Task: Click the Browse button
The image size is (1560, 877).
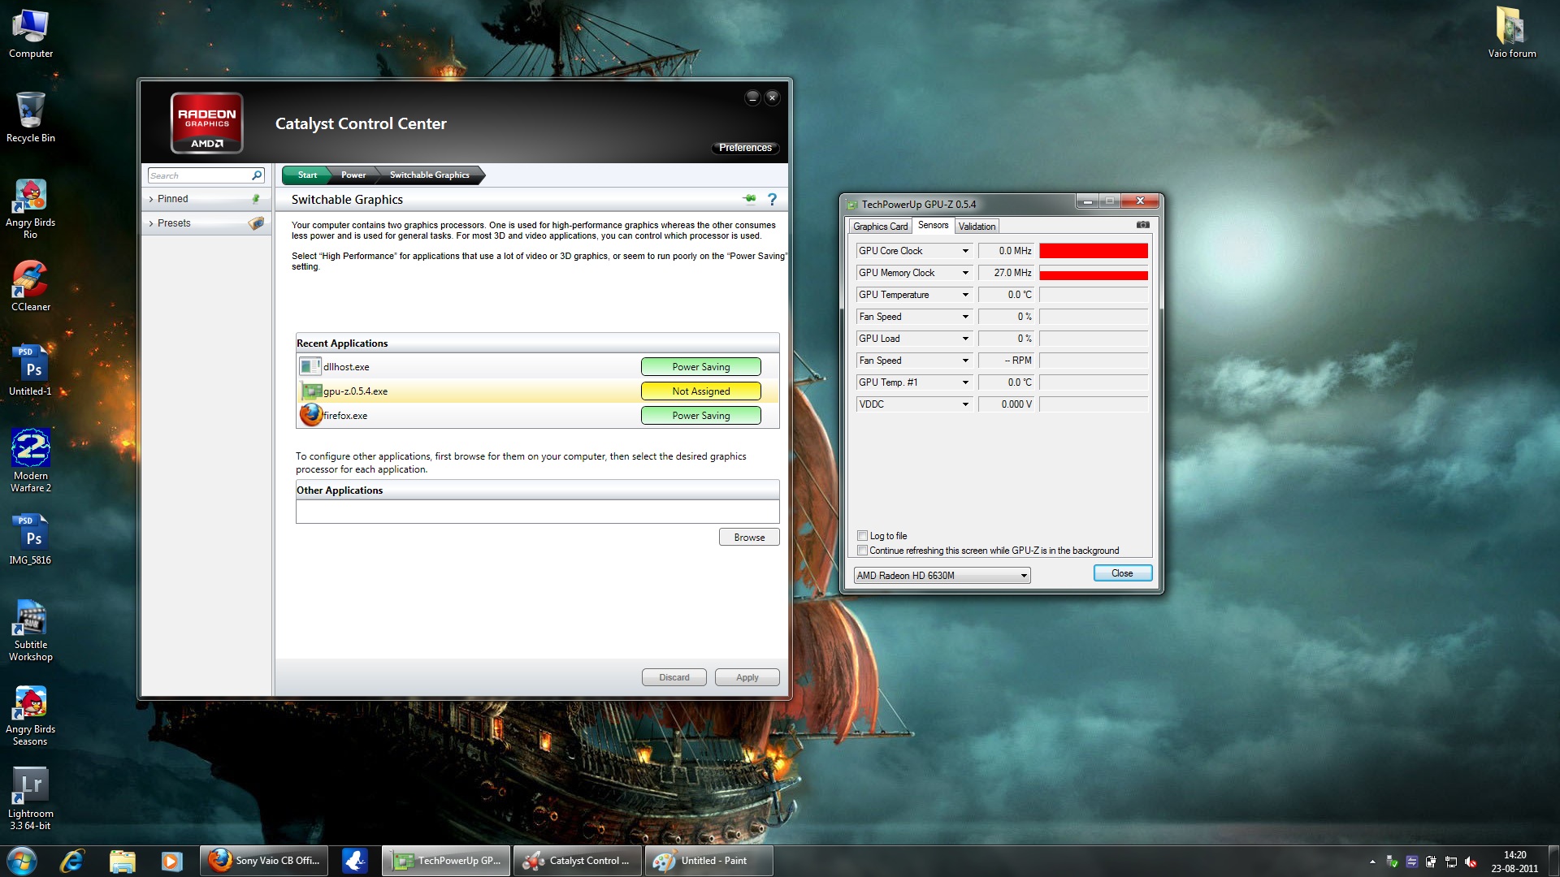Action: click(x=748, y=537)
